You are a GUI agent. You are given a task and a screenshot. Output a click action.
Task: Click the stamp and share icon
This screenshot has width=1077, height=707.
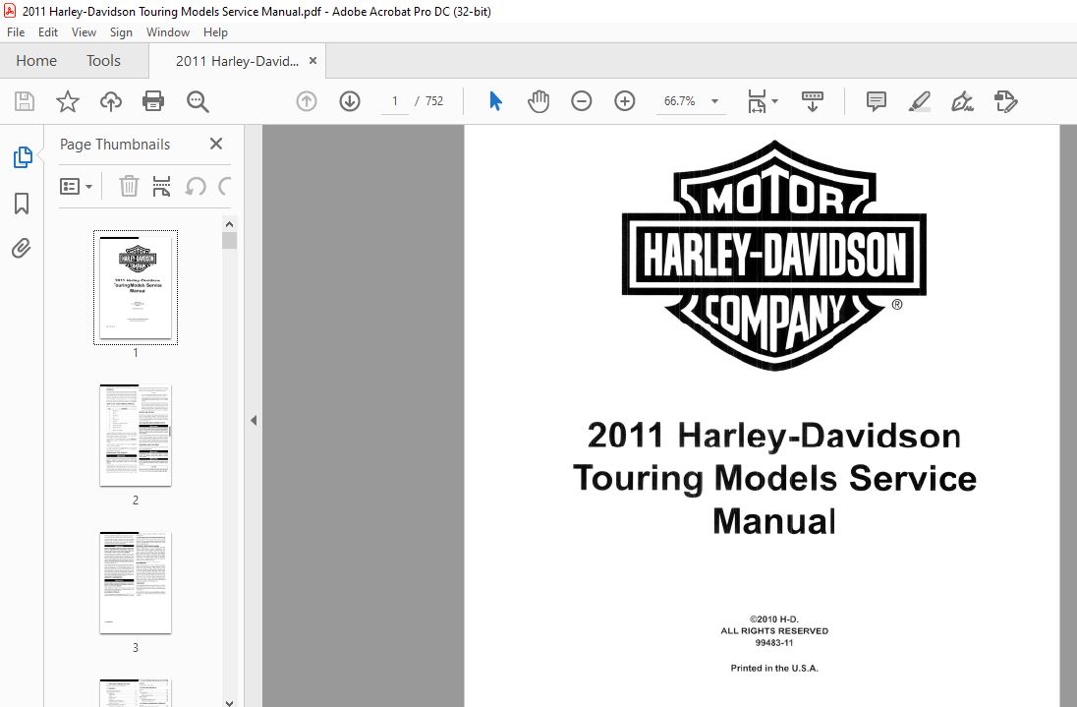point(1005,101)
